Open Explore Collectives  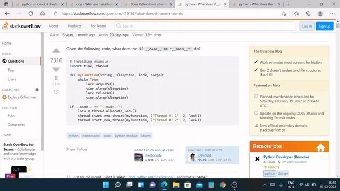[x=22, y=97]
